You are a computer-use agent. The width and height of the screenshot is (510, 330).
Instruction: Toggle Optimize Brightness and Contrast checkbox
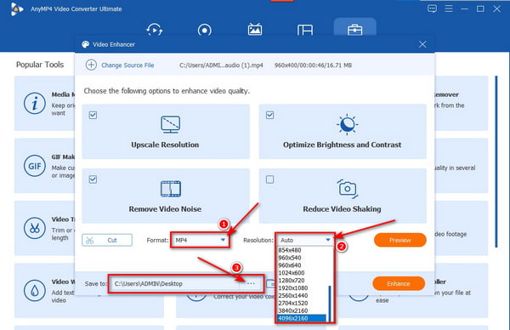coord(270,115)
